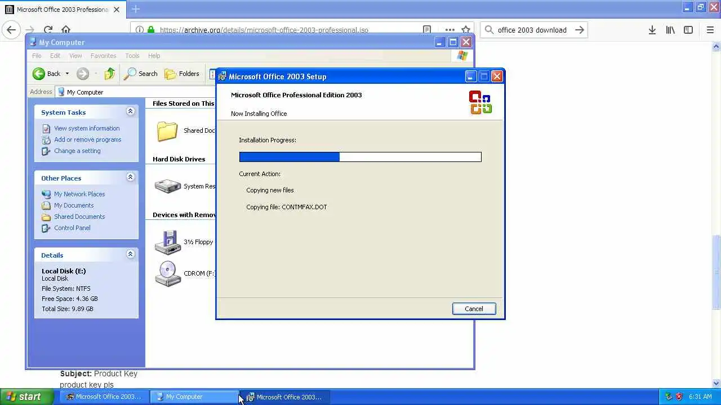This screenshot has width=721, height=405.
Task: Collapse the Details panel
Action: pyautogui.click(x=130, y=254)
